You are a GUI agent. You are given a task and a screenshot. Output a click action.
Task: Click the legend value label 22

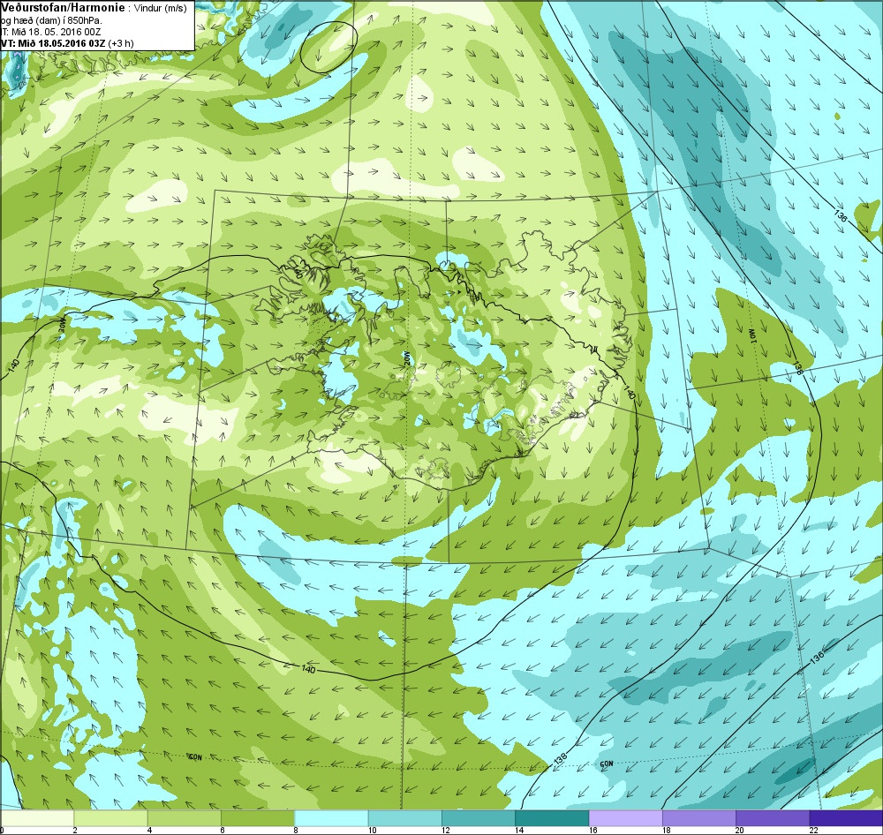[813, 830]
